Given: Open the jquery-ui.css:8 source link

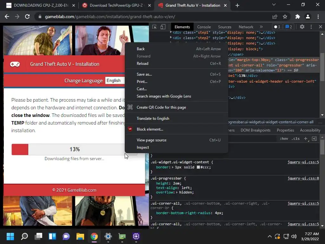Looking at the screenshot, I should (303, 178).
